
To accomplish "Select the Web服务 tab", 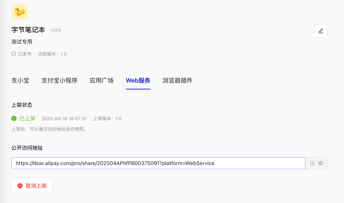I will coord(138,80).
